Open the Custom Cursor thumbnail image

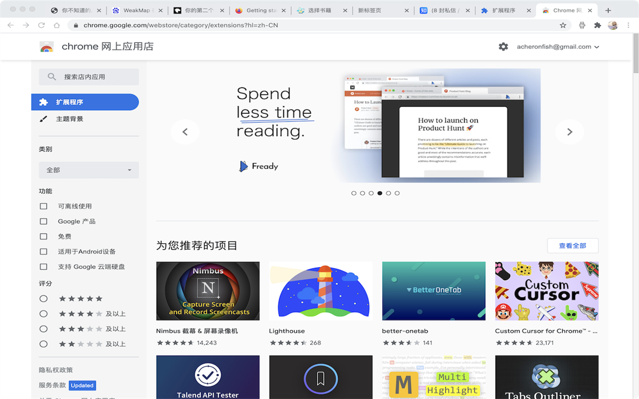[547, 291]
